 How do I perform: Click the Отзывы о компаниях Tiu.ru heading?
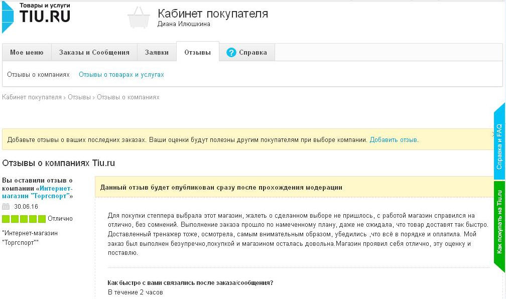(x=58, y=163)
